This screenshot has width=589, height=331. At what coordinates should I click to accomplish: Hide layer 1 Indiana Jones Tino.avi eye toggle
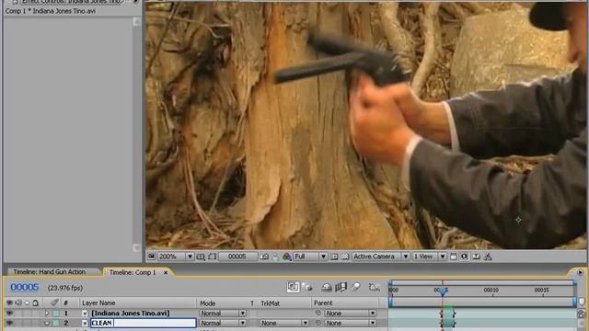[x=9, y=313]
